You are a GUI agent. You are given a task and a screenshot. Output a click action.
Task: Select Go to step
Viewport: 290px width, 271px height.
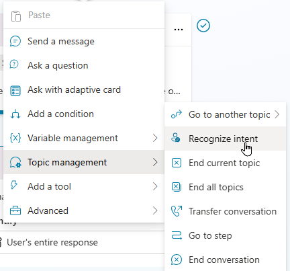tap(225, 235)
